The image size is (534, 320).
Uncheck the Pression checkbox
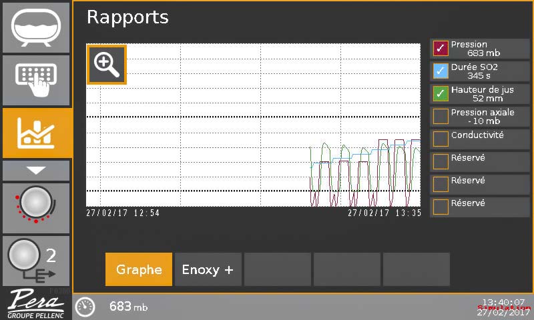click(x=441, y=48)
